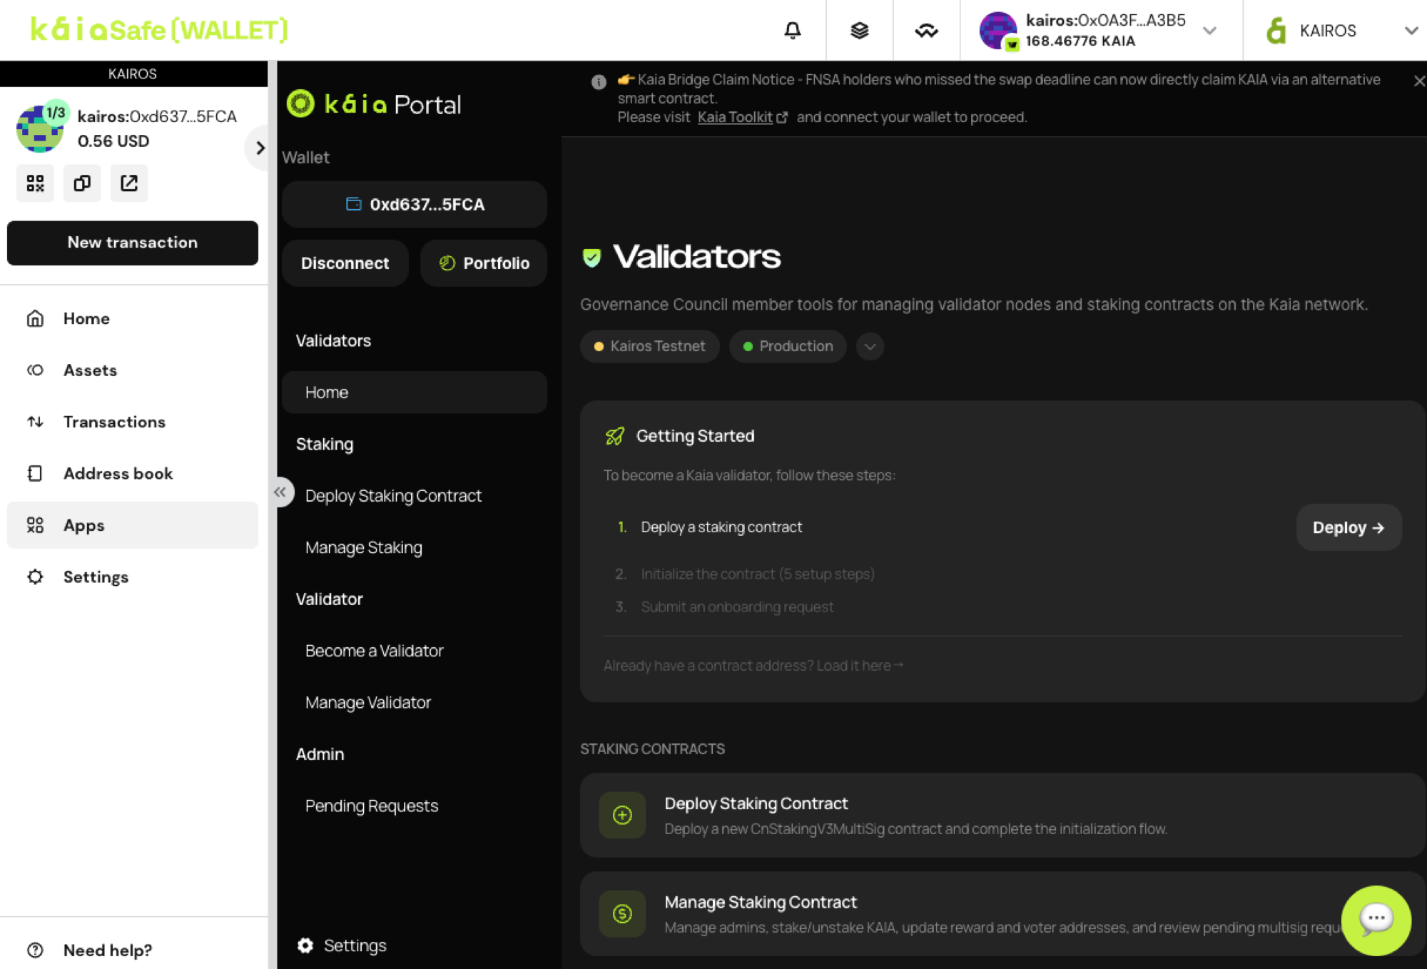
Task: Collapse the Kaia Portal sidebar
Action: (x=281, y=492)
